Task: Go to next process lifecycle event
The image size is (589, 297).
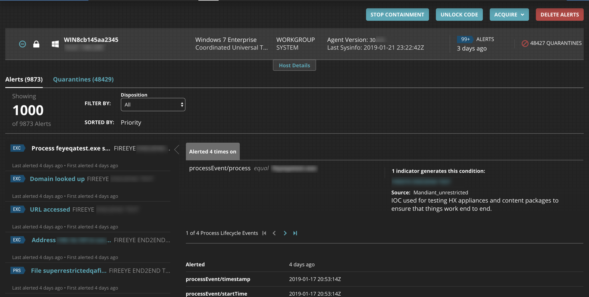Action: pyautogui.click(x=285, y=233)
